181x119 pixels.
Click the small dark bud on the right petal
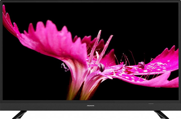141,65
